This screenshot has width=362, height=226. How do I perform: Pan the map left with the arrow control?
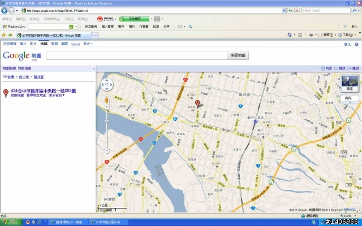point(103,85)
